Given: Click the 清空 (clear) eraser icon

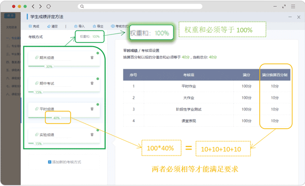Looking at the screenshot, I should (49, 26).
